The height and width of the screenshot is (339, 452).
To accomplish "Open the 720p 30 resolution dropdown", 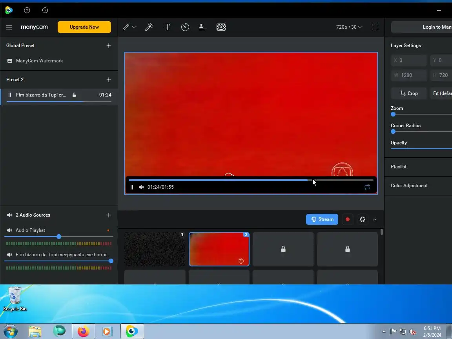I will [x=348, y=27].
